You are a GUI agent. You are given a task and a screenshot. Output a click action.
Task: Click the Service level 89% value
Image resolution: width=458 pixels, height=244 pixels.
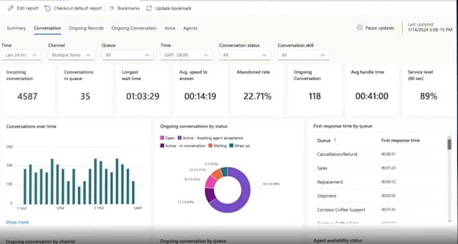pyautogui.click(x=428, y=96)
